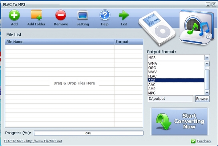This screenshot has height=146, width=218.
Task: Click the red Remove icon
Action: click(x=61, y=15)
